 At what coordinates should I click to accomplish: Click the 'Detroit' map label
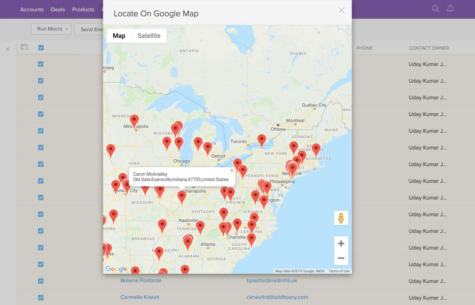(218, 156)
